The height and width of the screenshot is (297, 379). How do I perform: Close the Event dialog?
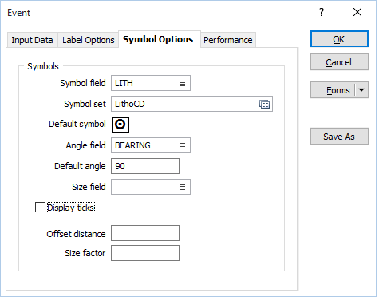[357, 12]
